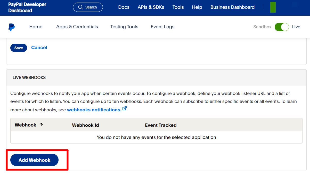Open the APIs & SDKs menu
Screen dimensions: 310x180
[x=151, y=7]
